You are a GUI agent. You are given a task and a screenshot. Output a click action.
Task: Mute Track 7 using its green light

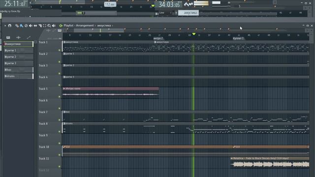(x=59, y=120)
